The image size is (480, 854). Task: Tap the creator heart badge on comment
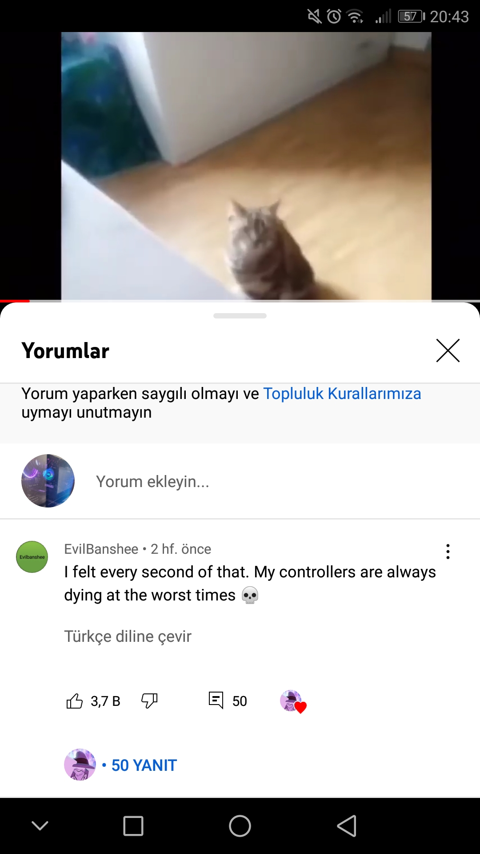(x=293, y=701)
